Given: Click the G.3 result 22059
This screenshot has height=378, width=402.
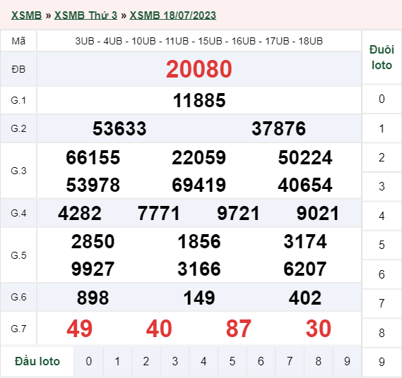Looking at the screenshot, I should 199,157.
